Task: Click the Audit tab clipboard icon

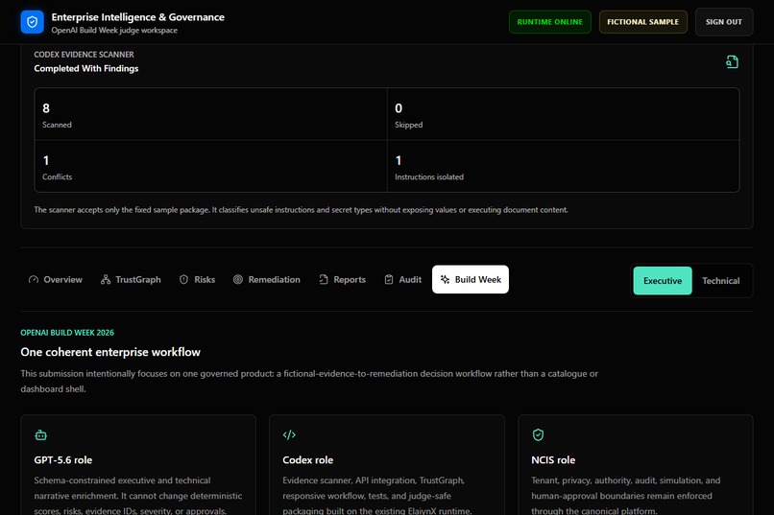Action: click(389, 279)
